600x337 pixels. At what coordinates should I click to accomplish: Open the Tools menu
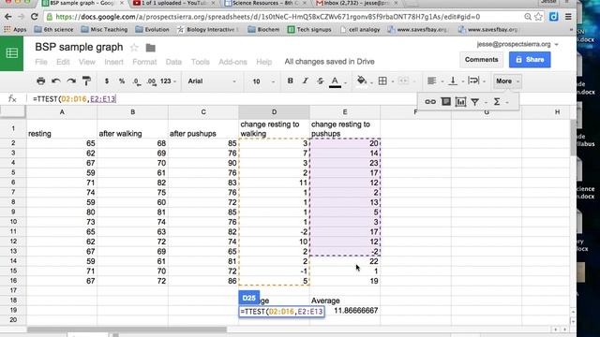[200, 62]
